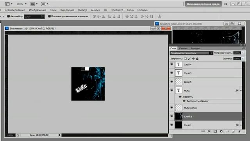Click the align left edges icon
This screenshot has height=141, width=250.
pyautogui.click(x=110, y=16)
